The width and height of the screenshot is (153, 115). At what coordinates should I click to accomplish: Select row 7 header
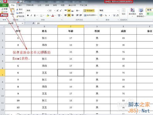tap(2, 73)
